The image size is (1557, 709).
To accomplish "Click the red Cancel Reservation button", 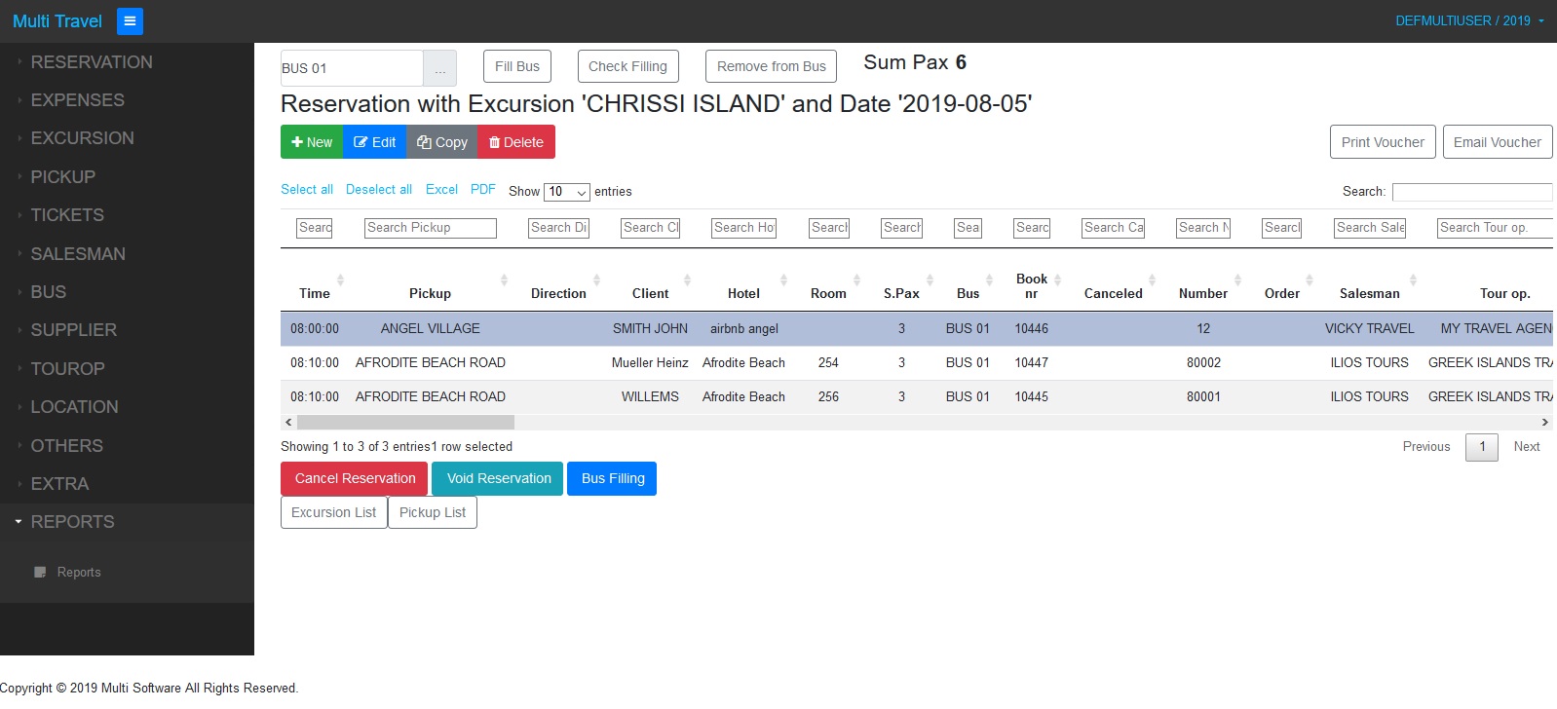I will pyautogui.click(x=355, y=478).
